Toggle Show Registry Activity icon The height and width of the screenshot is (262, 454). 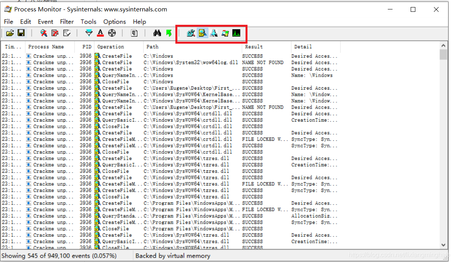click(x=191, y=33)
